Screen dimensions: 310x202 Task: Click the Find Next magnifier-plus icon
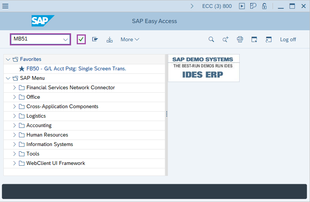point(226,39)
